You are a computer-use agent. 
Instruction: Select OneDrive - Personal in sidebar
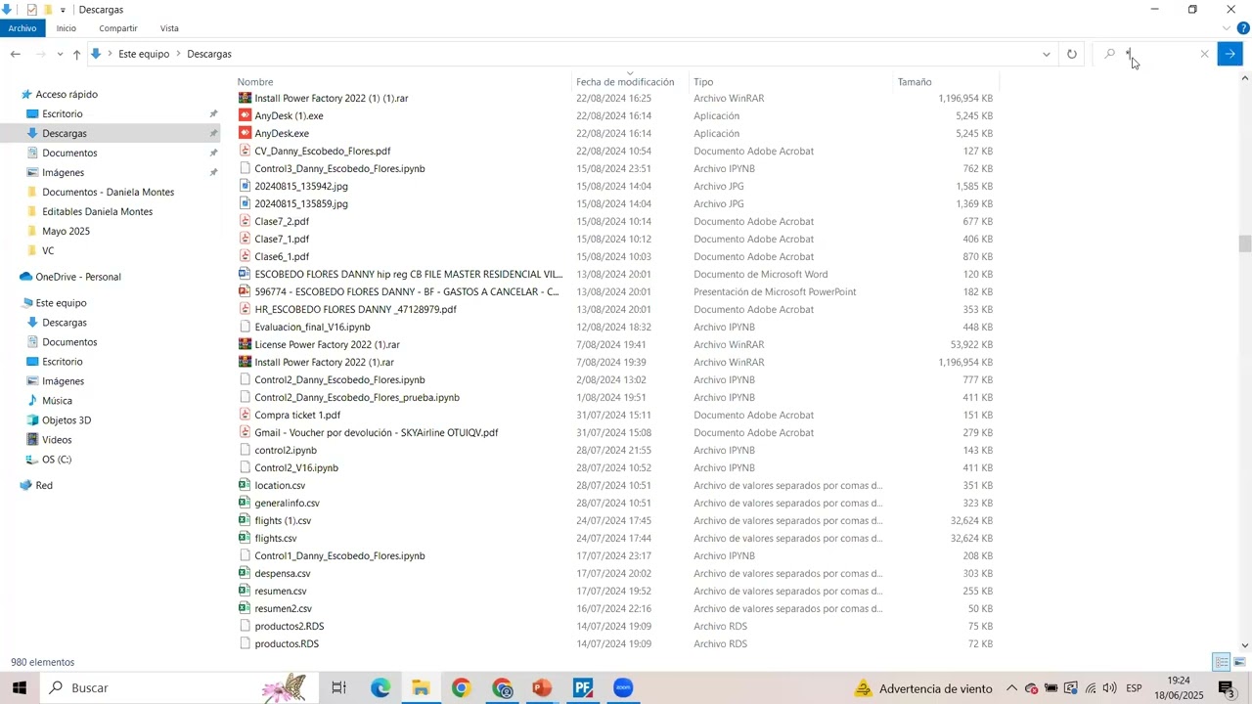click(x=78, y=277)
